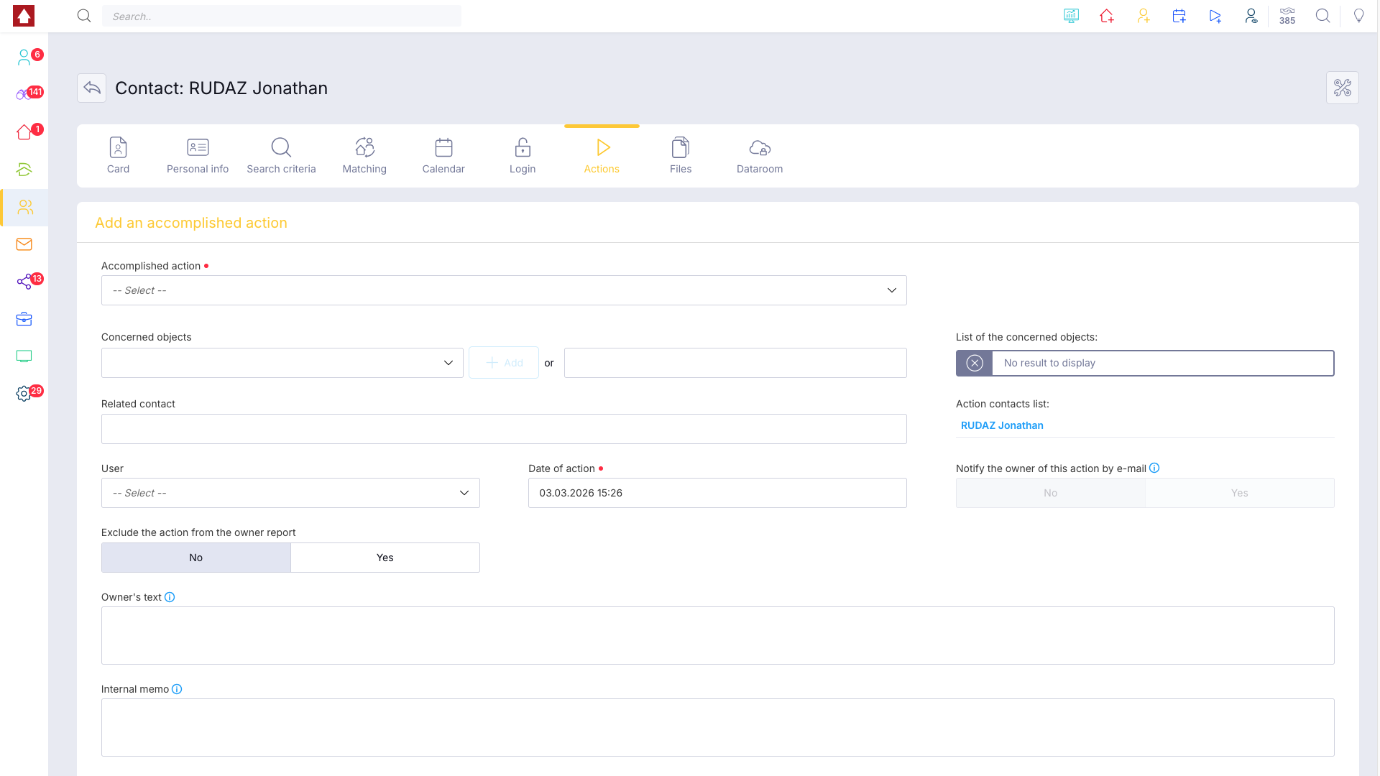Open the monitor screen sidebar icon
The width and height of the screenshot is (1380, 776).
pos(24,356)
